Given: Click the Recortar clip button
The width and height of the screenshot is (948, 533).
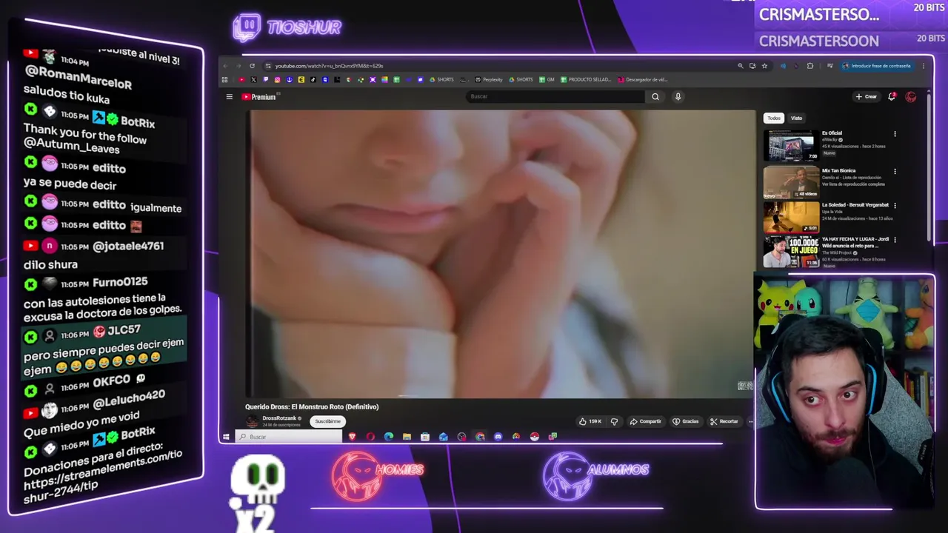Looking at the screenshot, I should (x=724, y=421).
